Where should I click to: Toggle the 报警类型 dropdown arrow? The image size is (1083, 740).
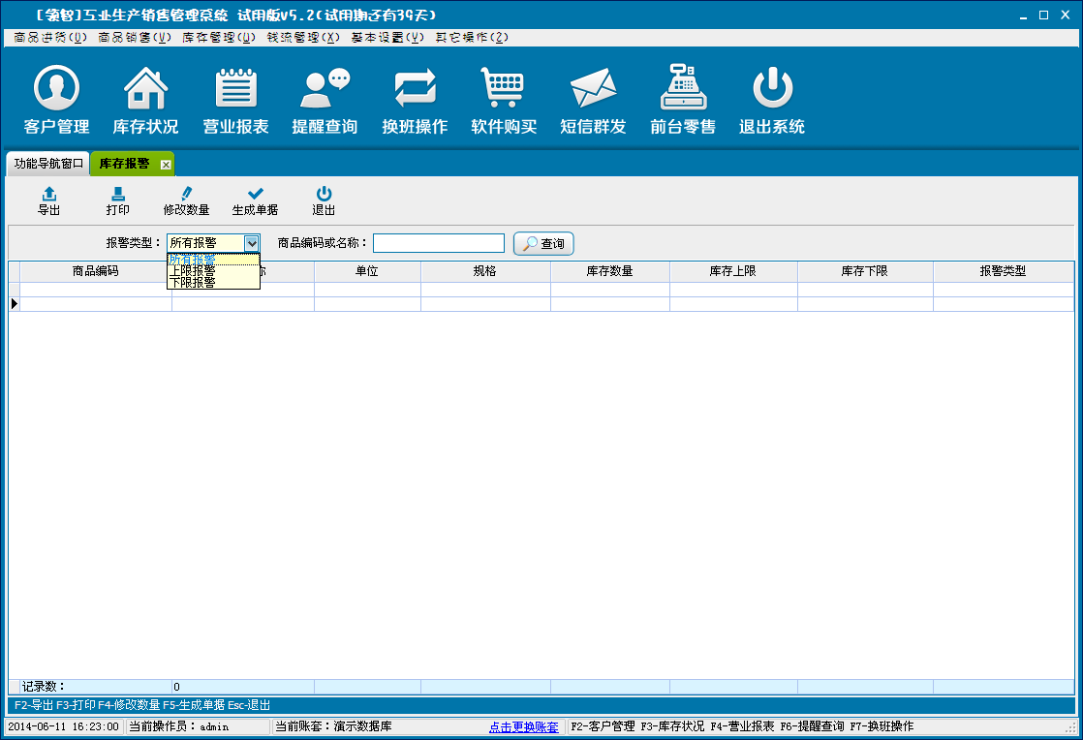coord(252,243)
